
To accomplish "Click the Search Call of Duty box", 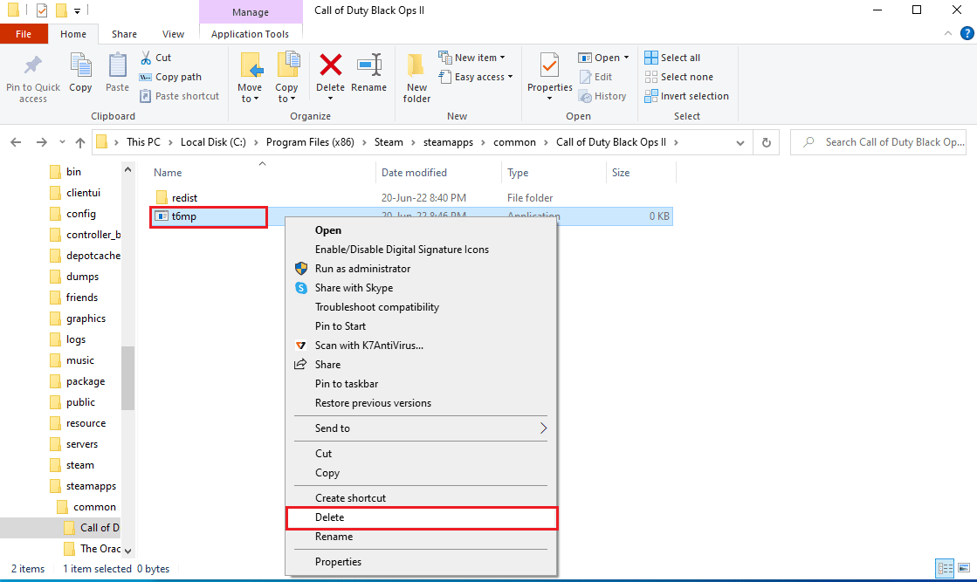I will click(878, 142).
